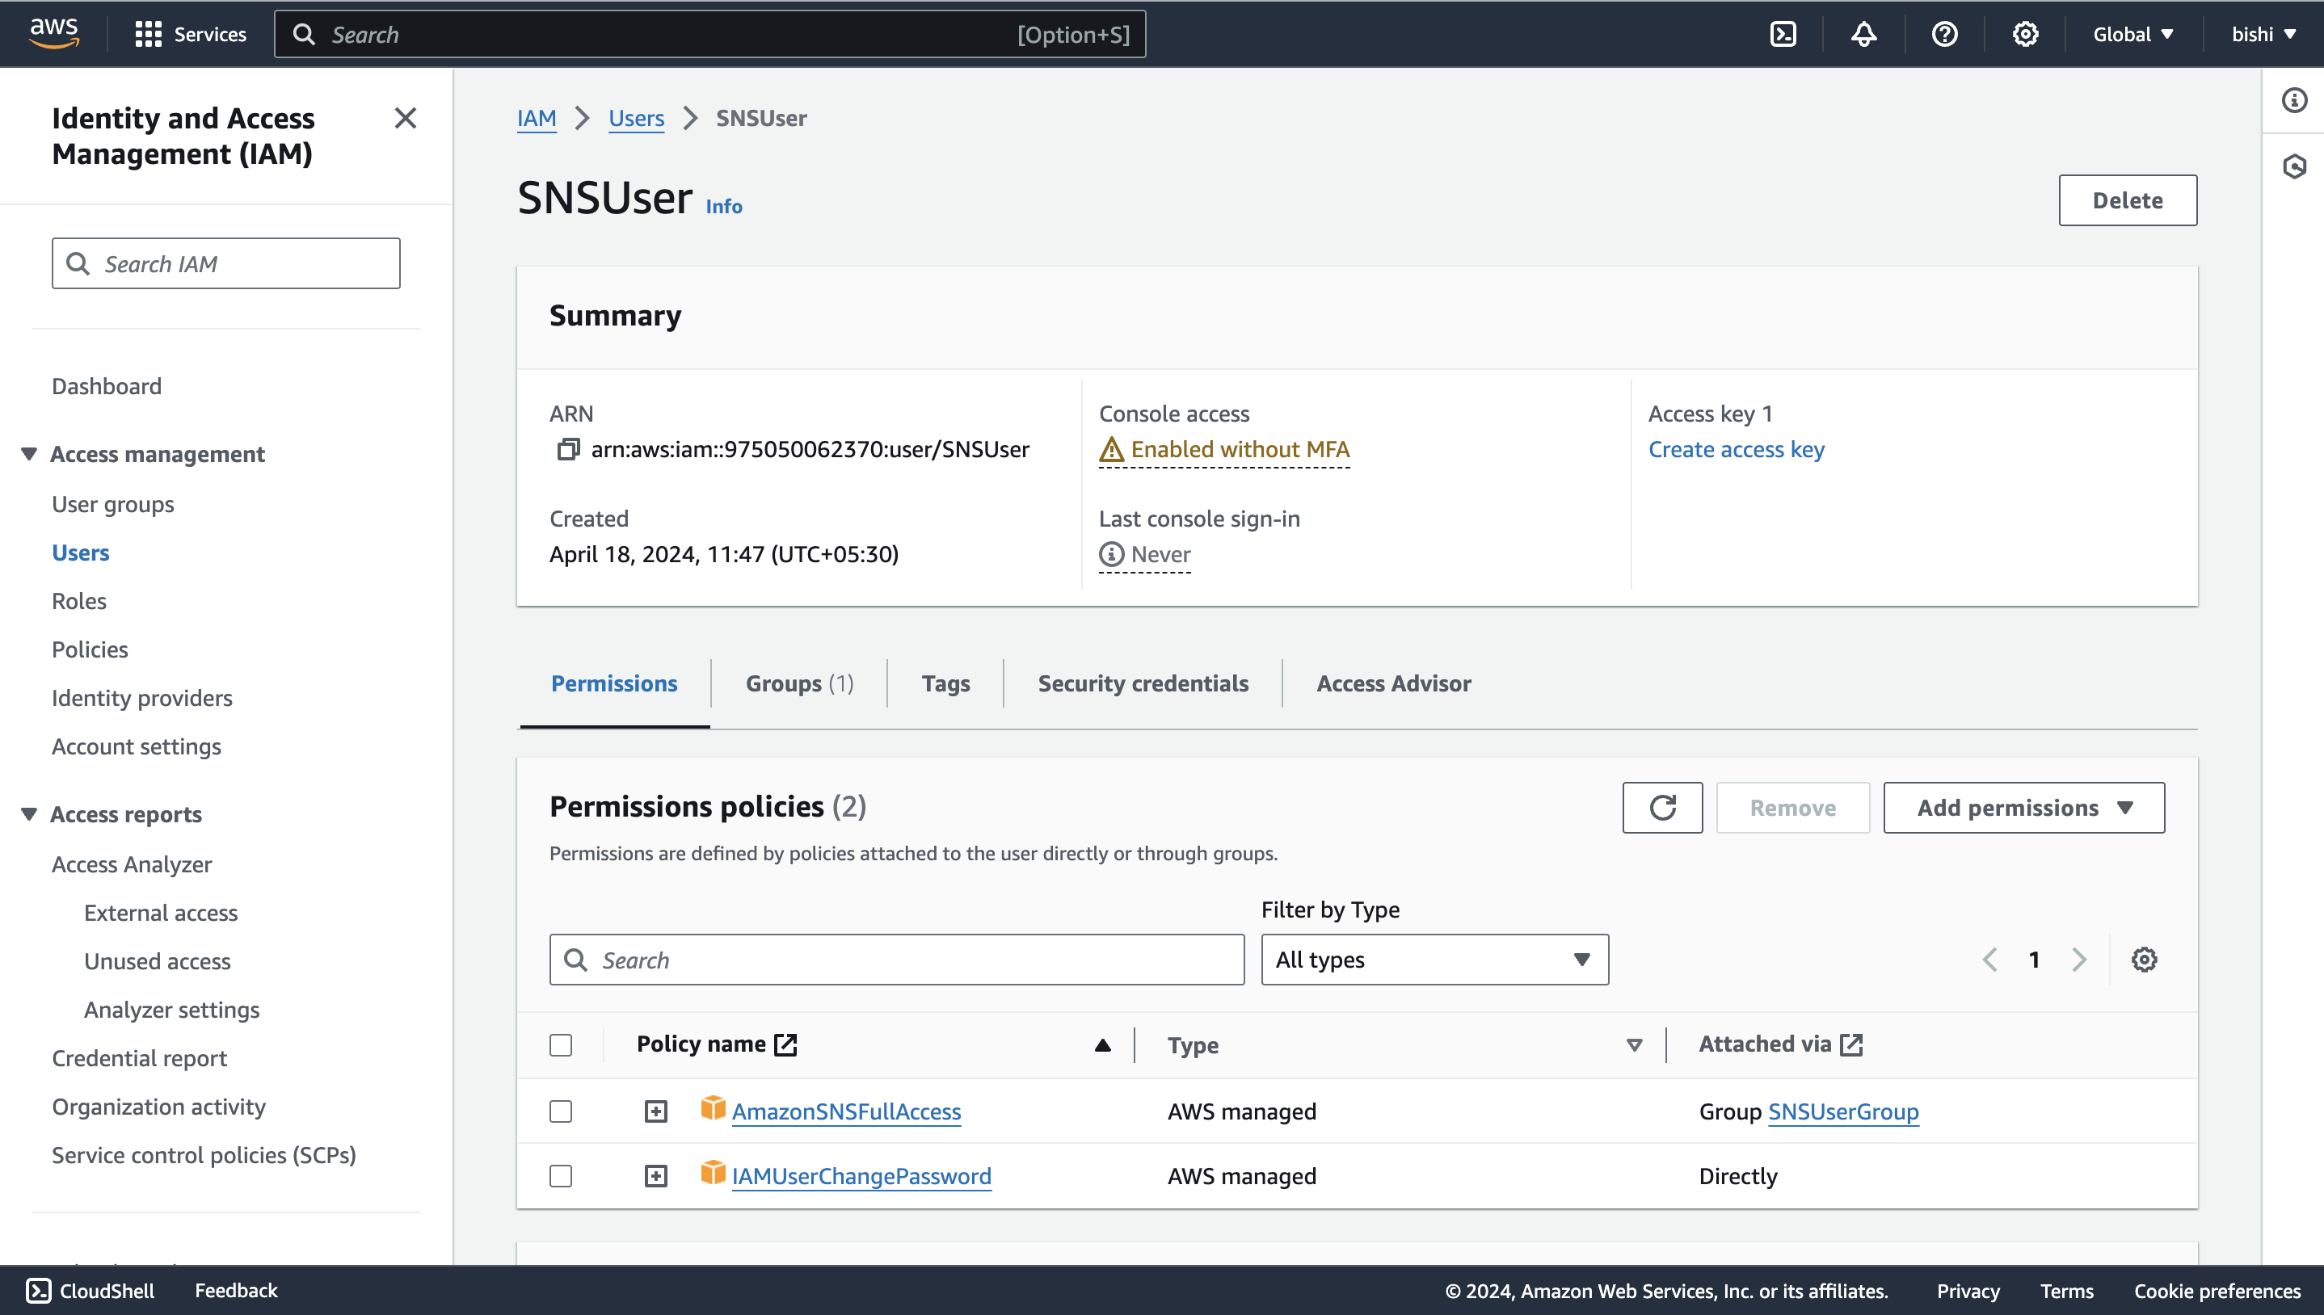Open the settings gear in the top navigation
2324x1315 pixels.
(2025, 34)
